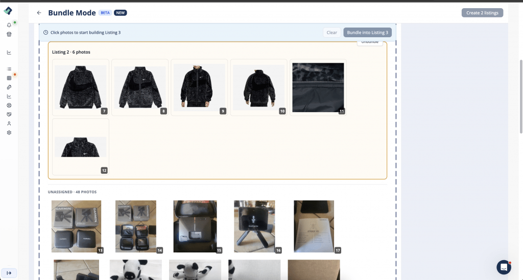This screenshot has height=280, width=523.
Task: Click Bundle into Listing 3 button
Action: 368,32
